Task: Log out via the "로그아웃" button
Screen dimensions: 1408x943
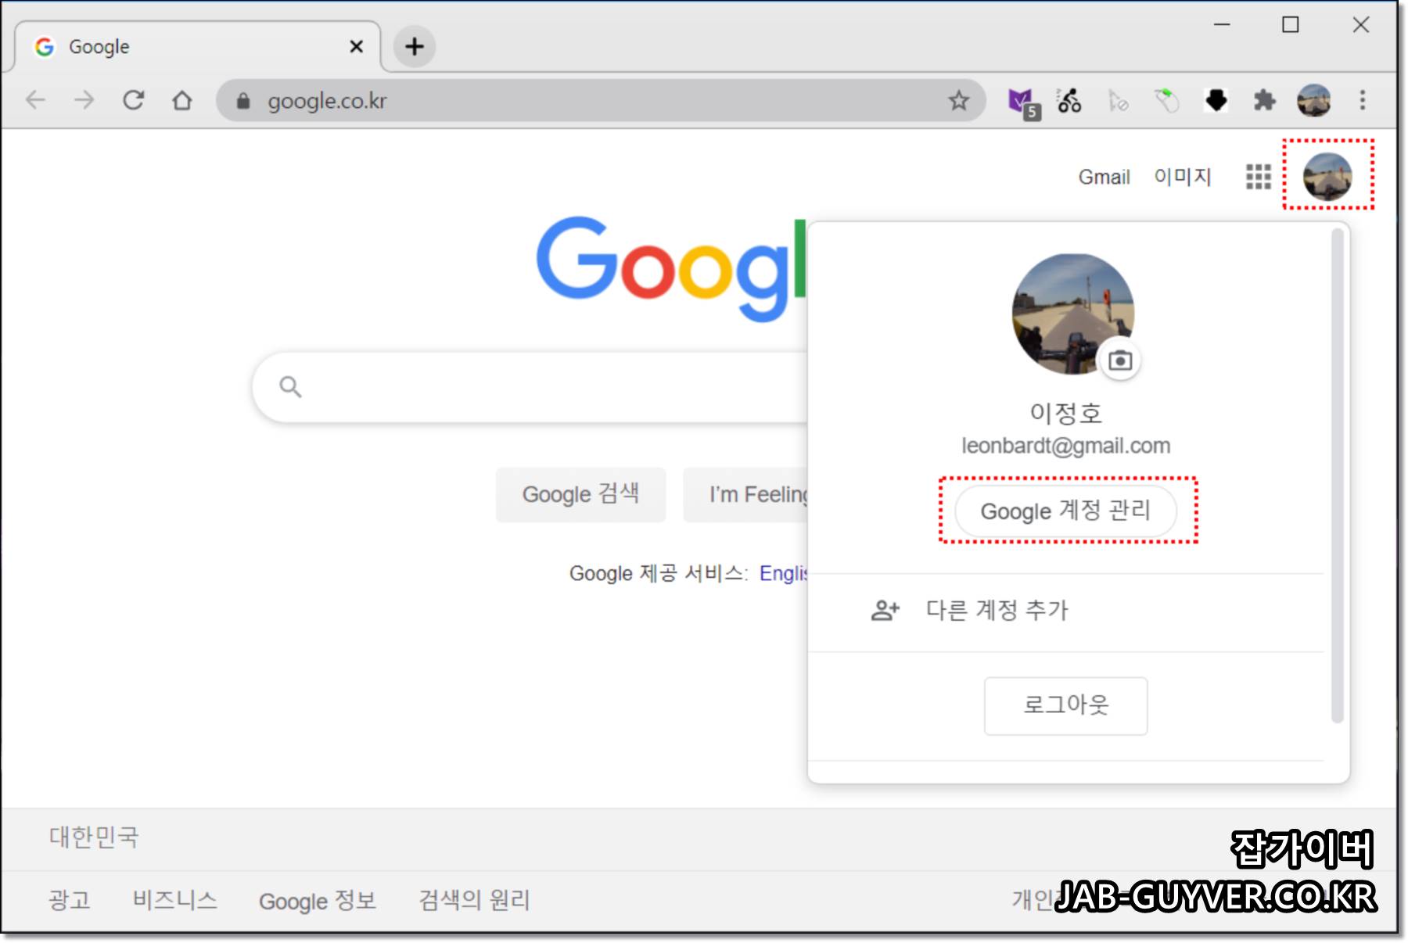Action: (1065, 705)
